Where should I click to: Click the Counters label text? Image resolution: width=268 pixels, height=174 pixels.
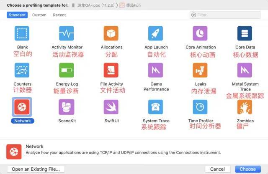coord(23,84)
